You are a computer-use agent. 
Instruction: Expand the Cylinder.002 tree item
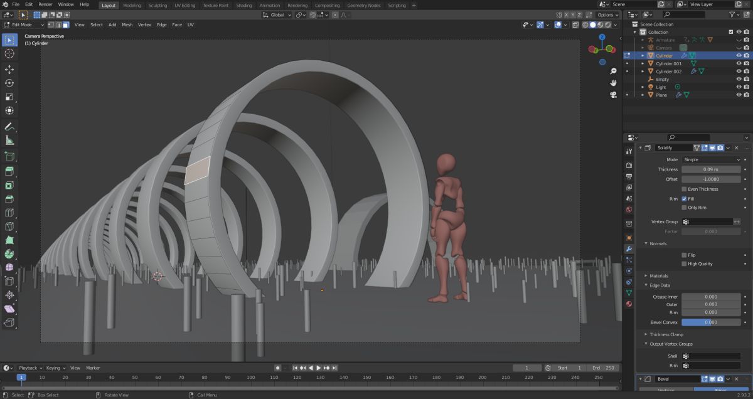coord(643,72)
